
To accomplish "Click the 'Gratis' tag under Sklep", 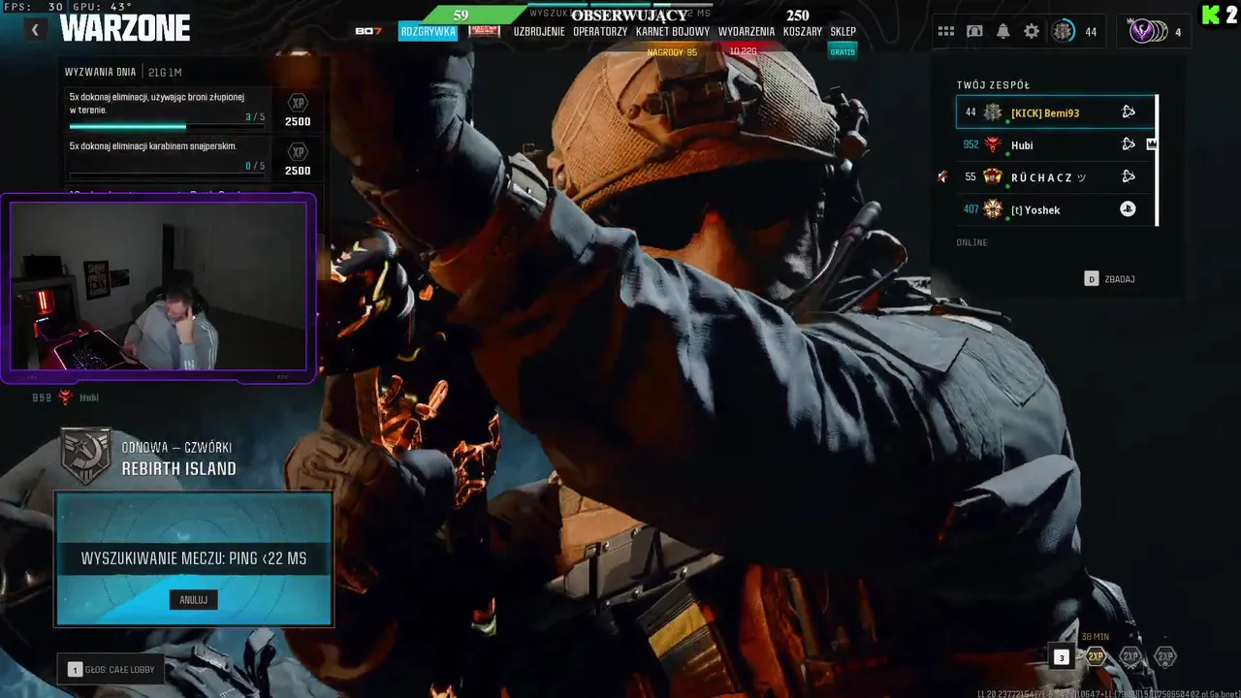I will coord(843,51).
